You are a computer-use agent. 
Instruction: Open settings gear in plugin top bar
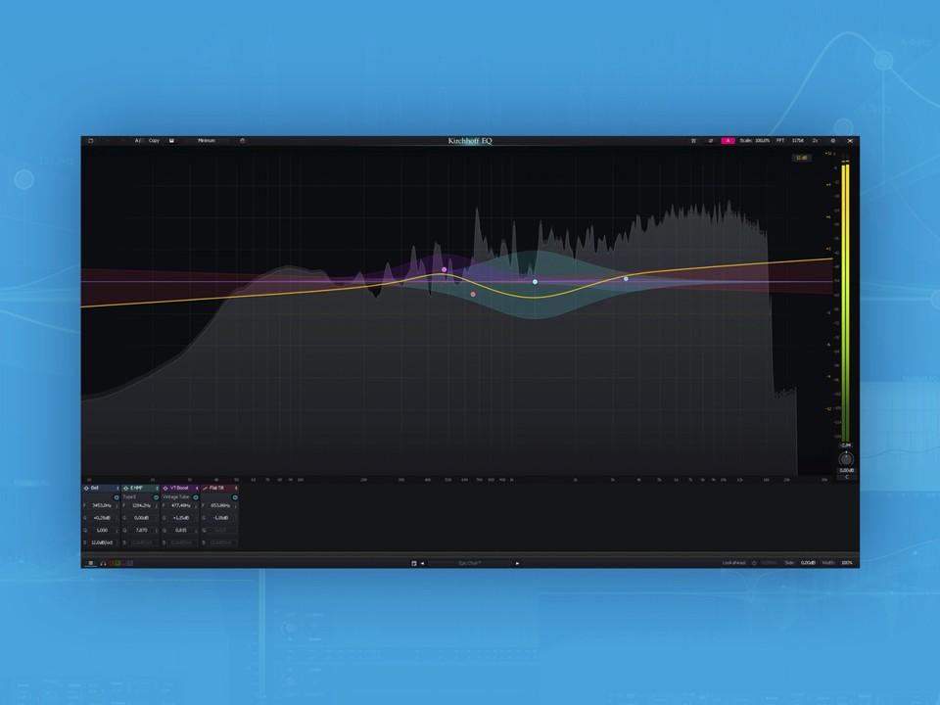pyautogui.click(x=832, y=141)
